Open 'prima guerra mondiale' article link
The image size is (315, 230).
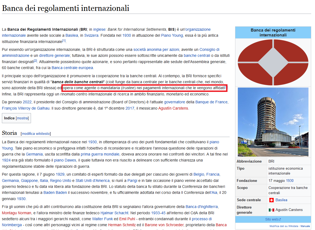point(100,154)
